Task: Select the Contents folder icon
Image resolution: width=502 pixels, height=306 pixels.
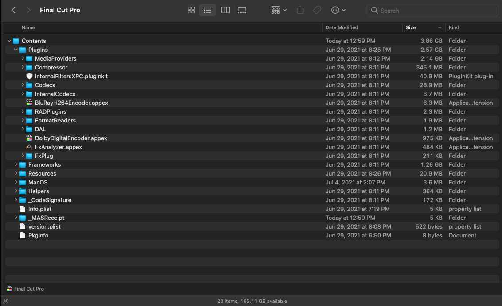Action: click(x=16, y=41)
